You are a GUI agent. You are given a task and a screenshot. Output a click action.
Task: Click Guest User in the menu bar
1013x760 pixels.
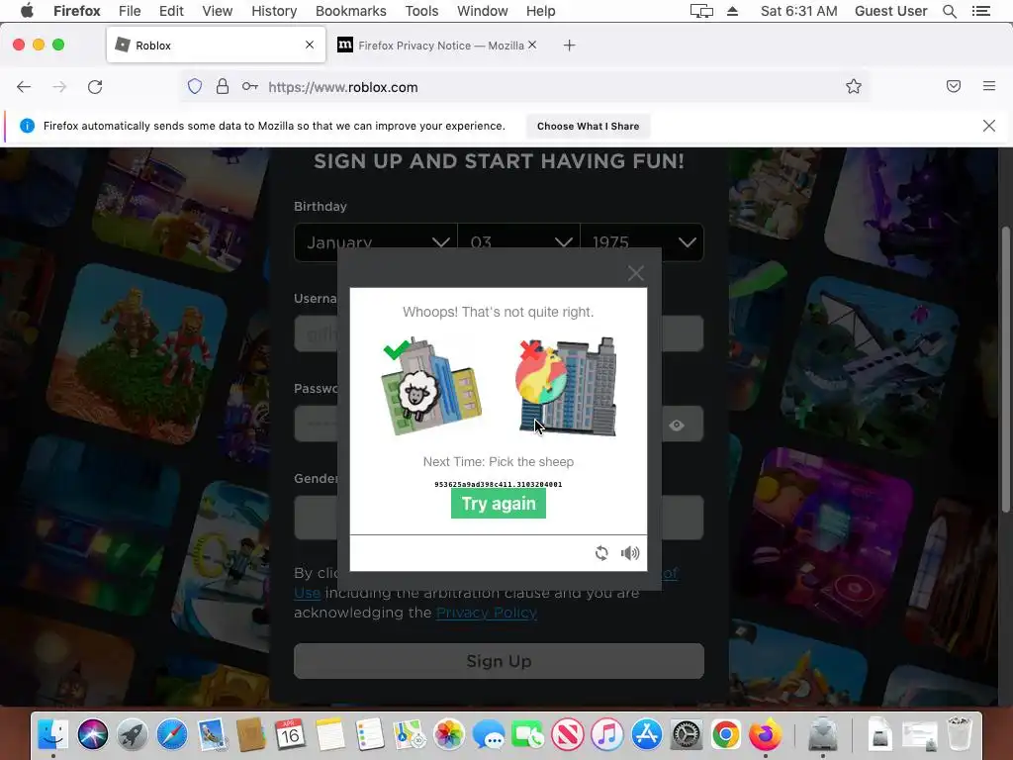(x=891, y=11)
